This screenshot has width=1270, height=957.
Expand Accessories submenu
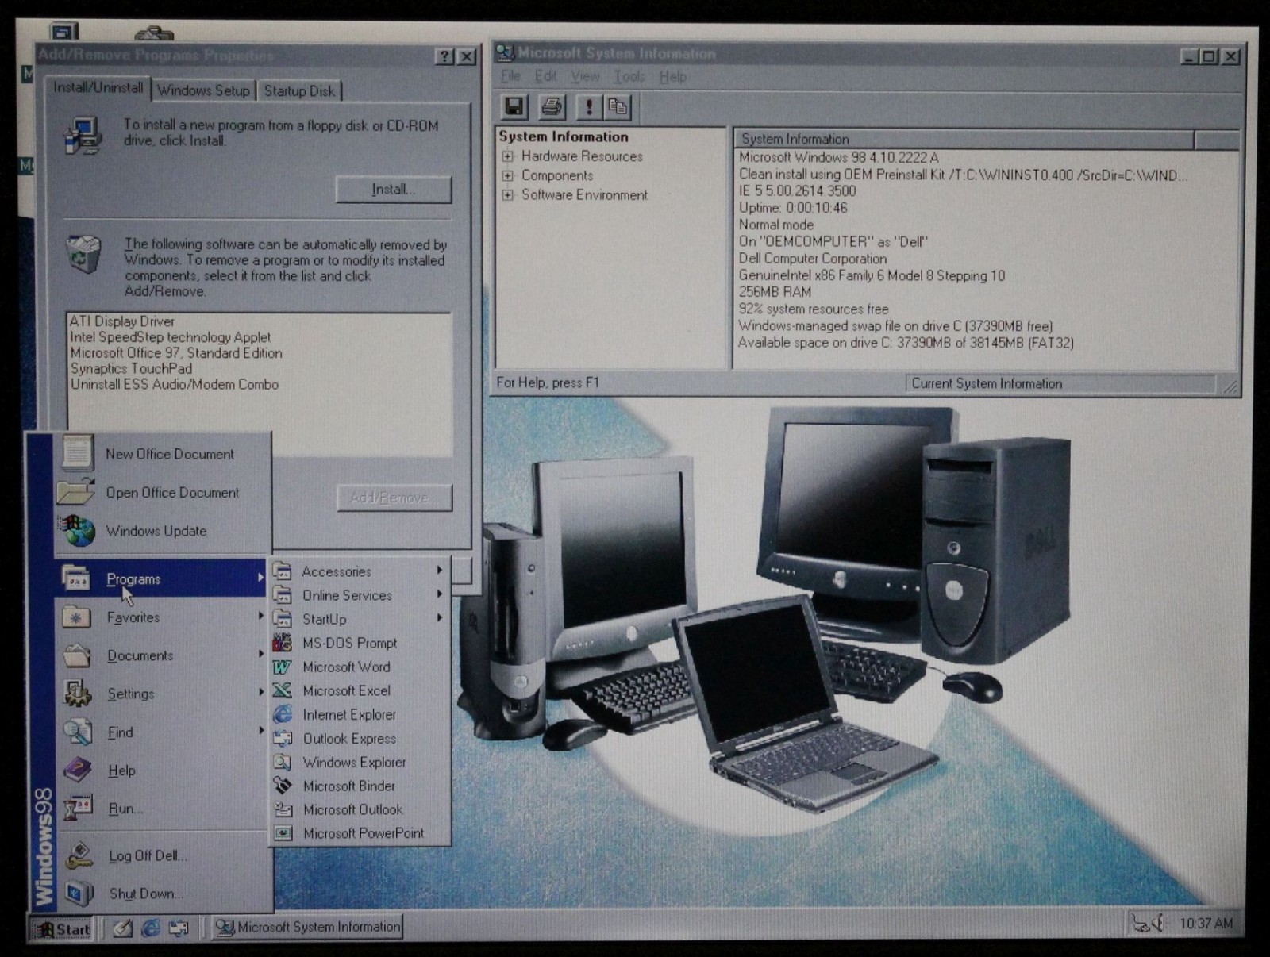pyautogui.click(x=359, y=571)
